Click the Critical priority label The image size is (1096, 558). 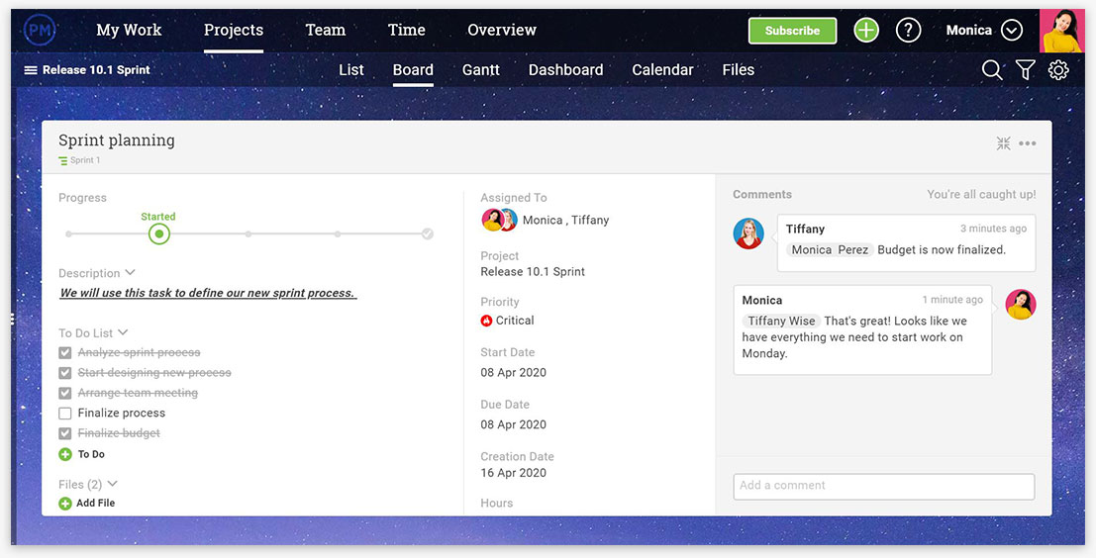point(515,321)
